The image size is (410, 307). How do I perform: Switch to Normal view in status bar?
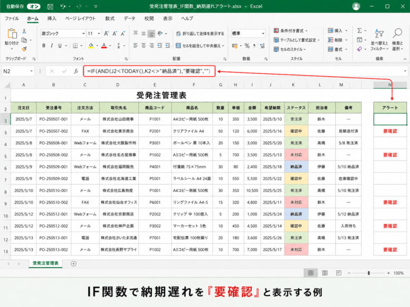click(310, 273)
